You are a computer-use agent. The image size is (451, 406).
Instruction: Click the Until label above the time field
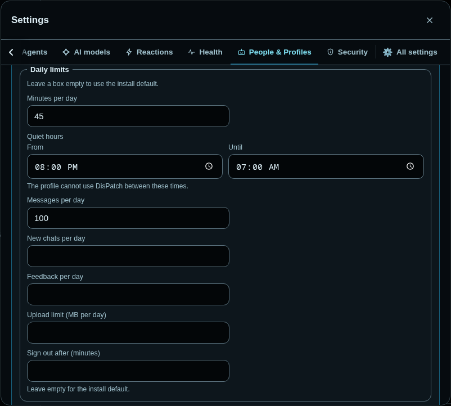[x=235, y=147]
